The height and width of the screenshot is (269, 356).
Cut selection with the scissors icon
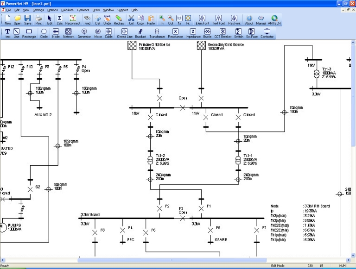tap(132, 20)
